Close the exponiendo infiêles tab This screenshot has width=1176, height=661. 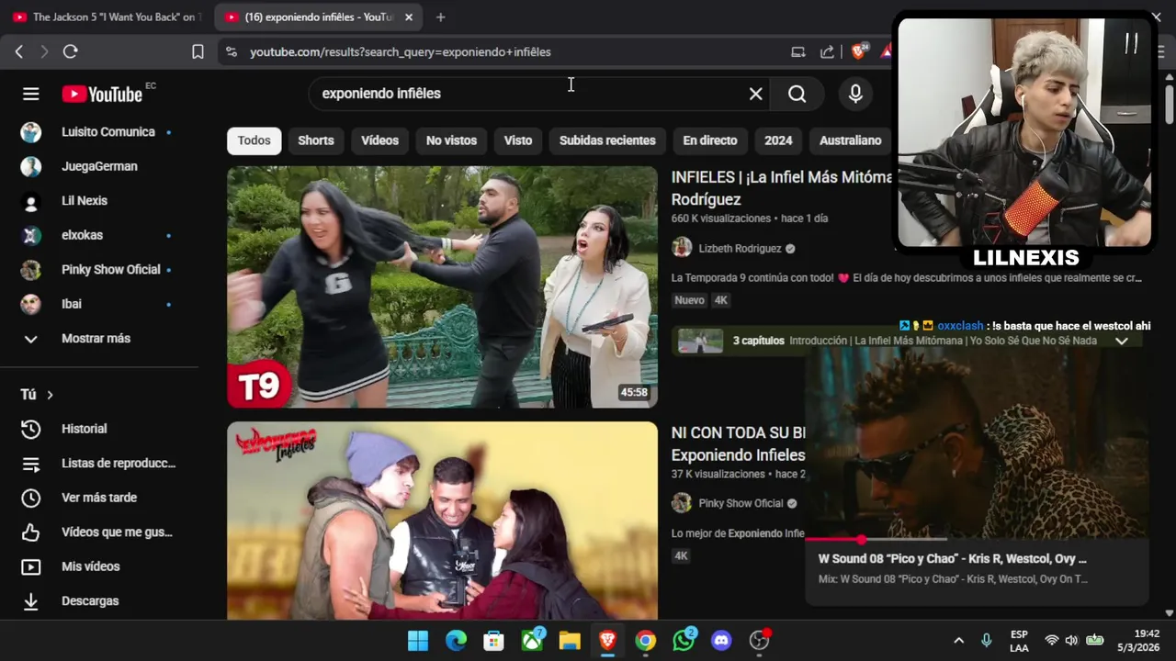(409, 17)
